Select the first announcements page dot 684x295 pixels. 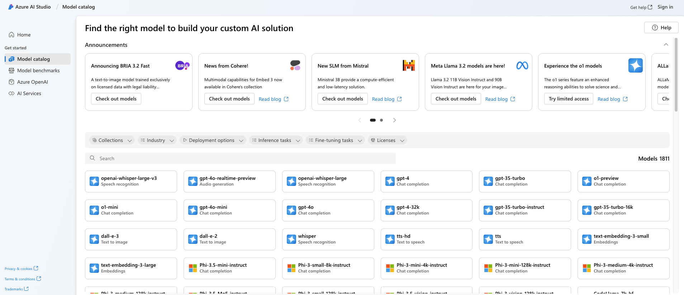coord(373,120)
